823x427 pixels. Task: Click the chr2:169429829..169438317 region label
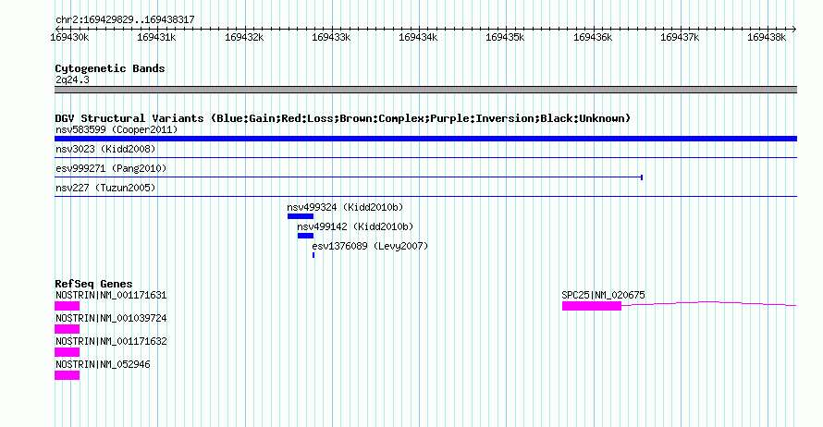coord(125,19)
